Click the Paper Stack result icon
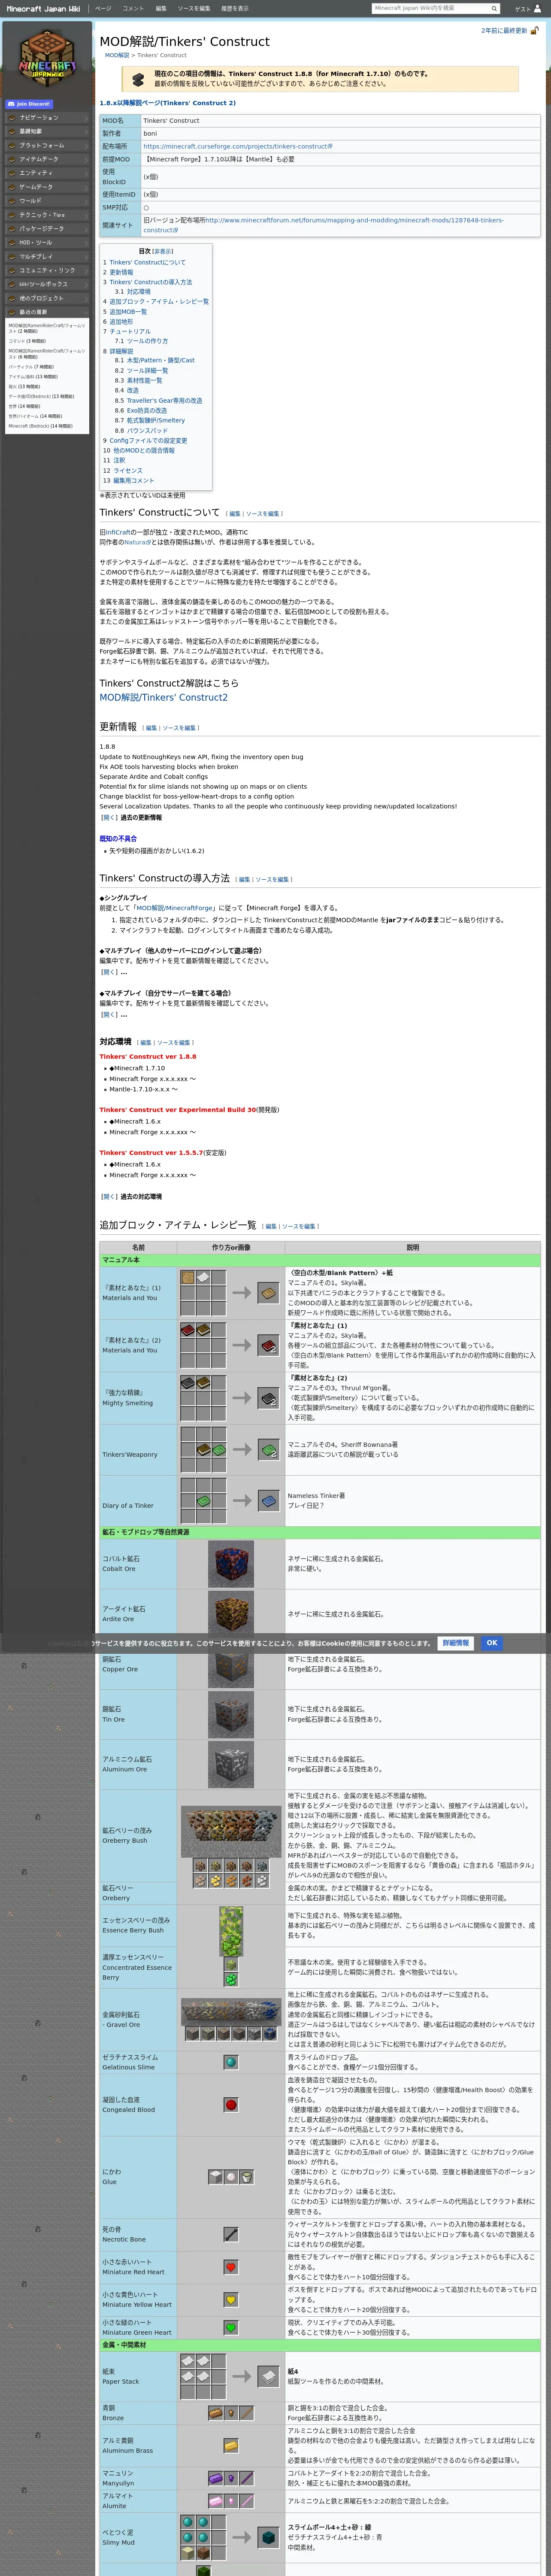The image size is (551, 2576). [268, 2376]
